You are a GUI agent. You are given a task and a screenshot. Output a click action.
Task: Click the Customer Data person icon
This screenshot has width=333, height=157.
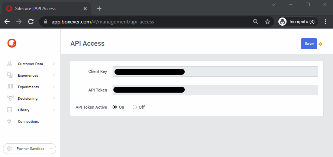coord(10,64)
